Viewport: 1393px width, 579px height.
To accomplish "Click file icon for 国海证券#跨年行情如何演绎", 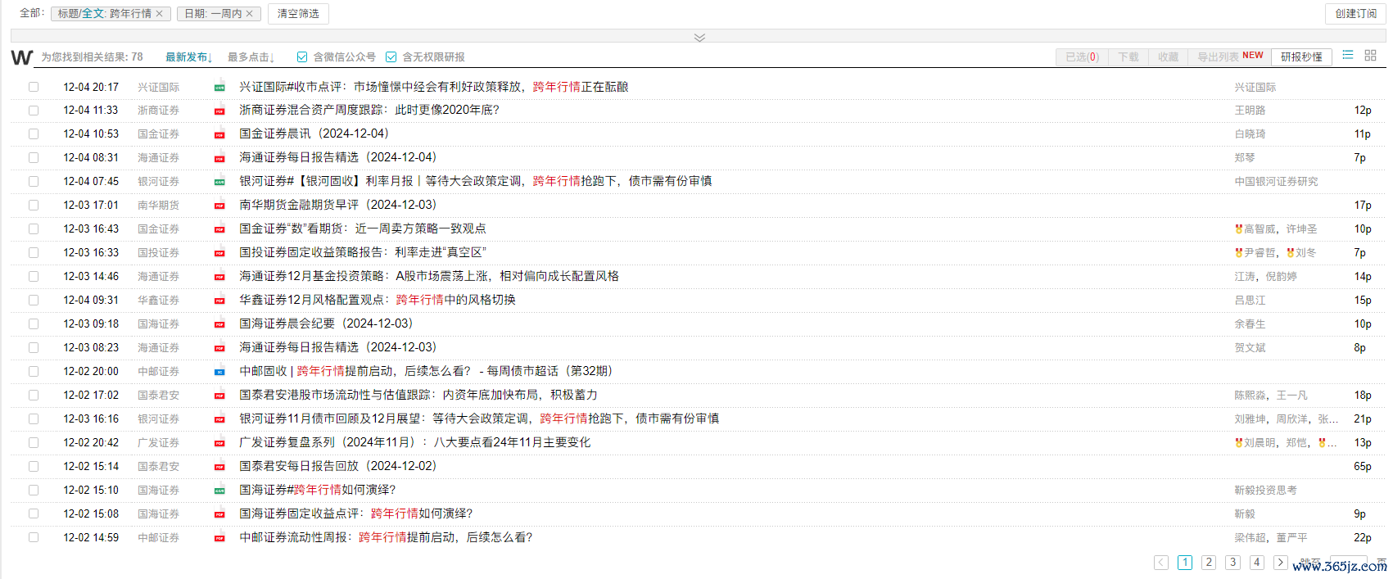I will 219,491.
